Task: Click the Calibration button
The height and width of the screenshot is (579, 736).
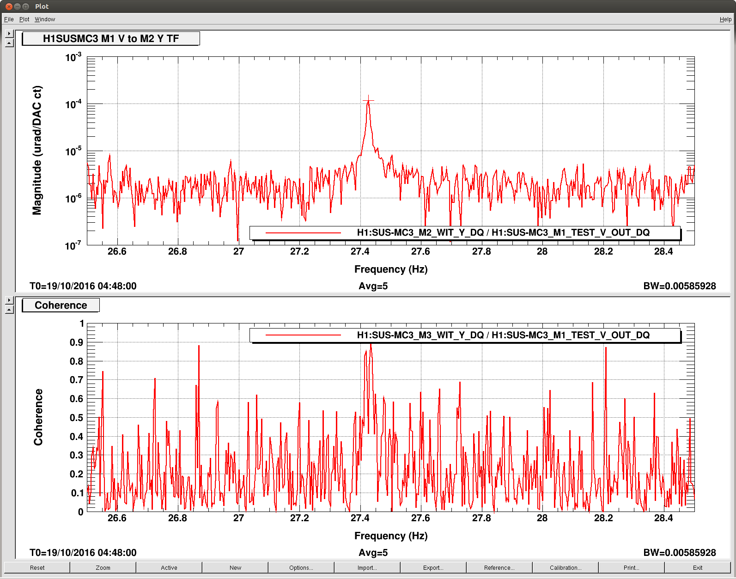Action: [566, 567]
